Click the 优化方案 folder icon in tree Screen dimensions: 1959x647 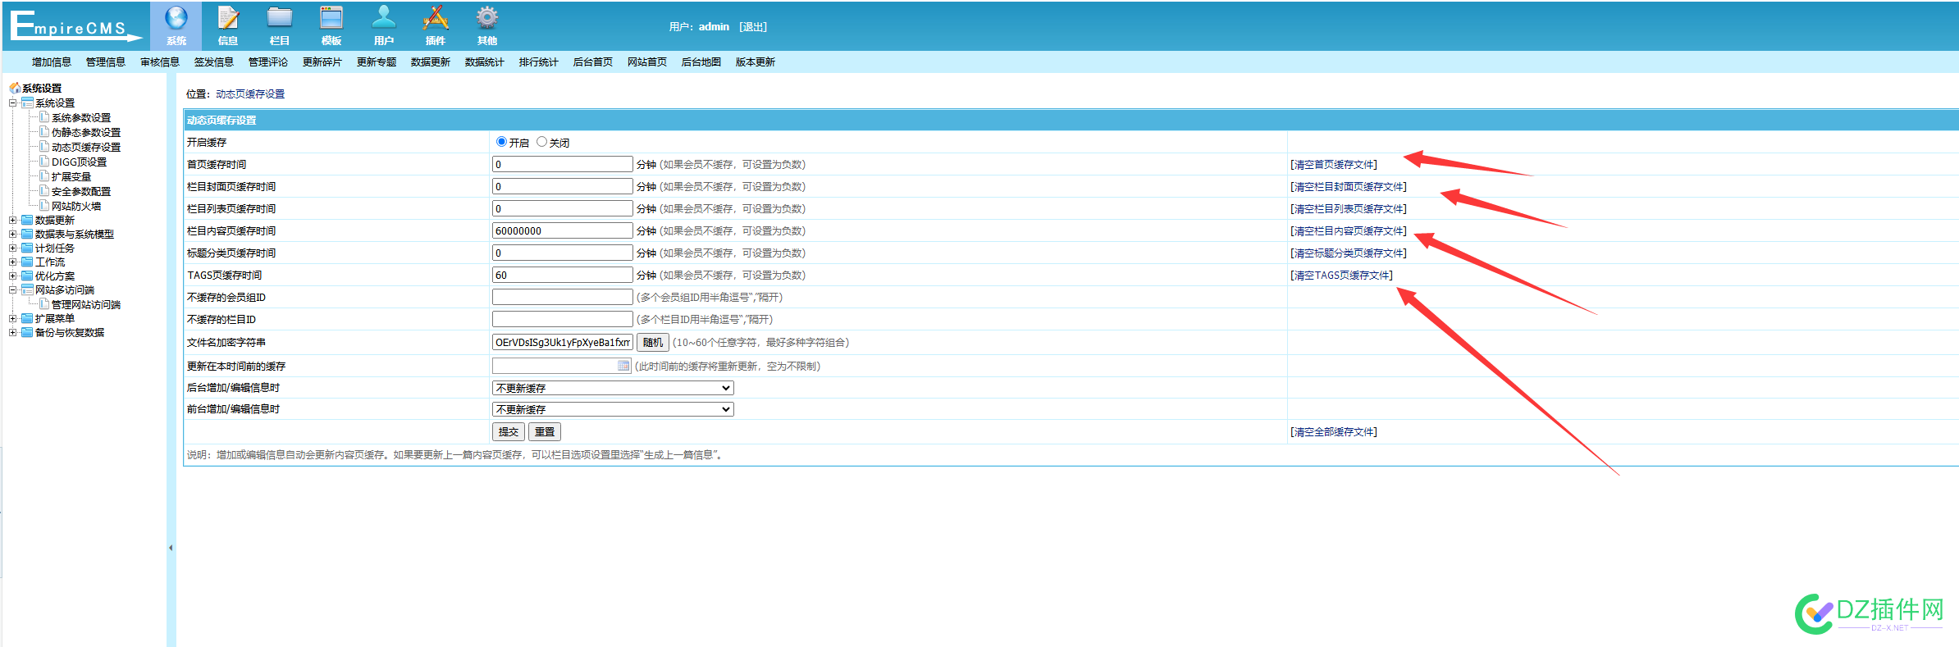27,276
